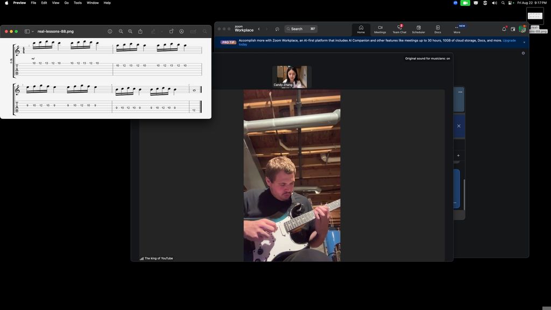Open Zoom notifications bell
551x310 pixels.
click(504, 29)
